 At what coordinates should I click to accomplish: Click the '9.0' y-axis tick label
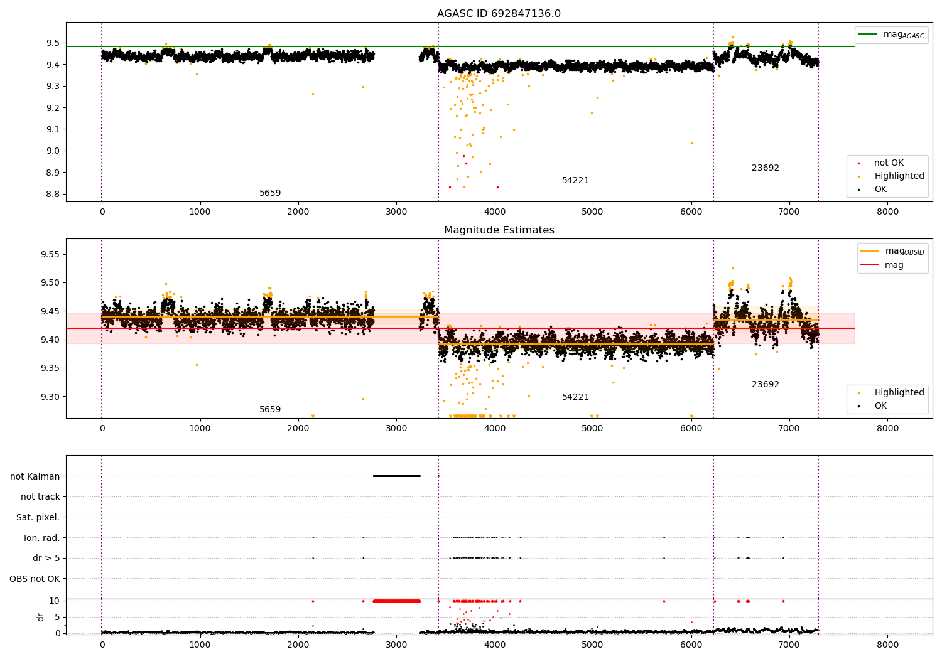[53, 151]
